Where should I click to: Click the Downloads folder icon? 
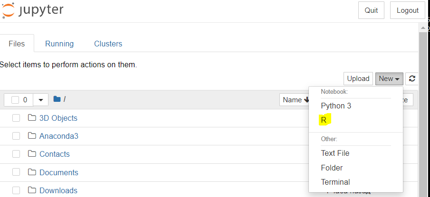[32, 190]
